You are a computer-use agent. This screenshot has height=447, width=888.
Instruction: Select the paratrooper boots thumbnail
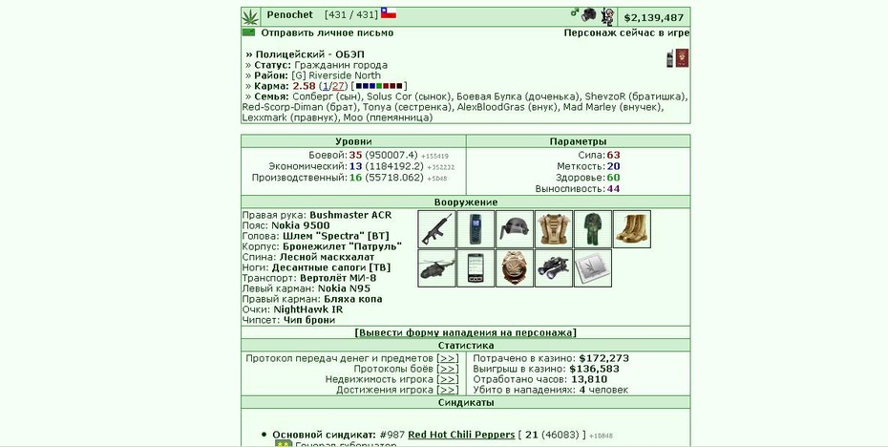[632, 229]
